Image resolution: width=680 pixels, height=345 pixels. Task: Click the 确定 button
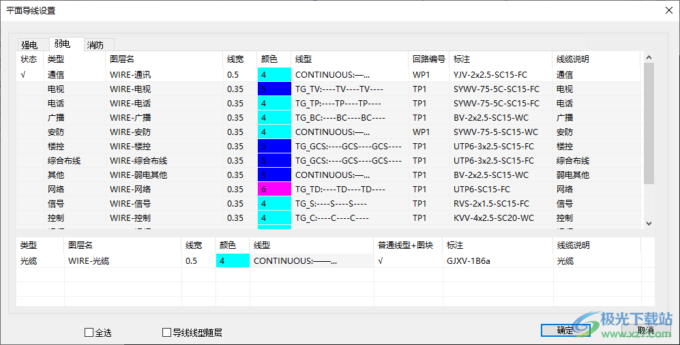click(x=565, y=330)
